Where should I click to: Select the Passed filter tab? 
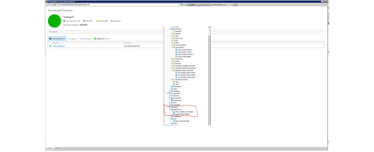pyautogui.click(x=102, y=39)
